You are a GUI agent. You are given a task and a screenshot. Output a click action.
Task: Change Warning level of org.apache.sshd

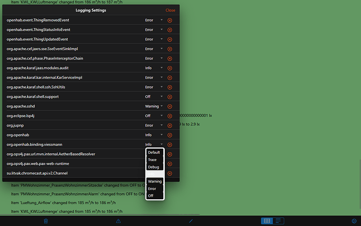pos(154,106)
